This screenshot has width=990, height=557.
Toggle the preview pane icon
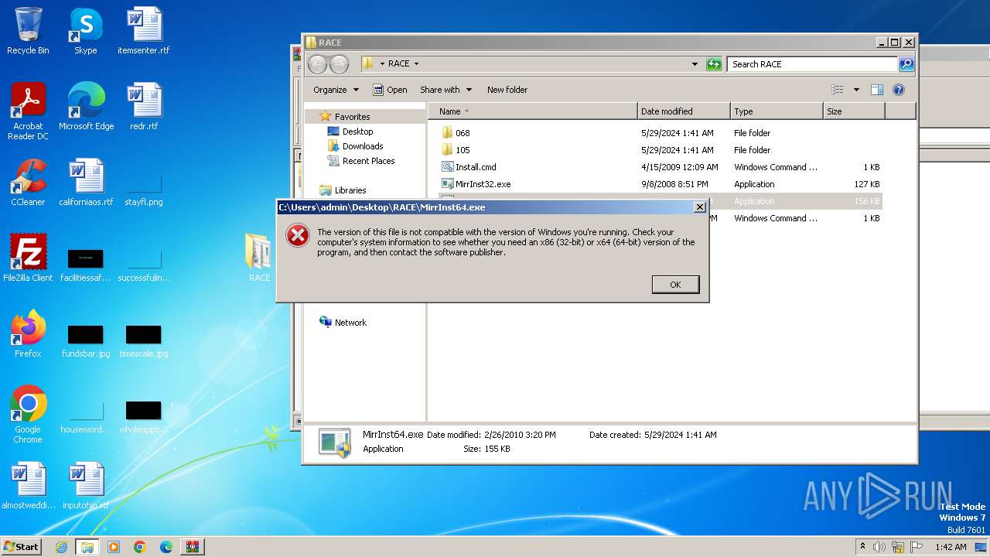pyautogui.click(x=876, y=90)
